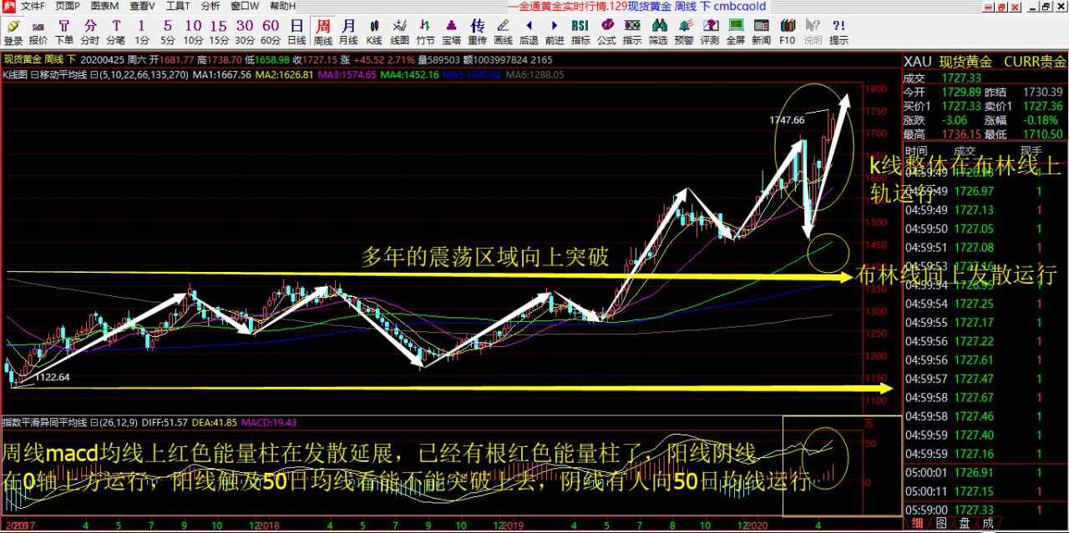
Task: Select the 5分 five-minute period
Action: point(168,32)
